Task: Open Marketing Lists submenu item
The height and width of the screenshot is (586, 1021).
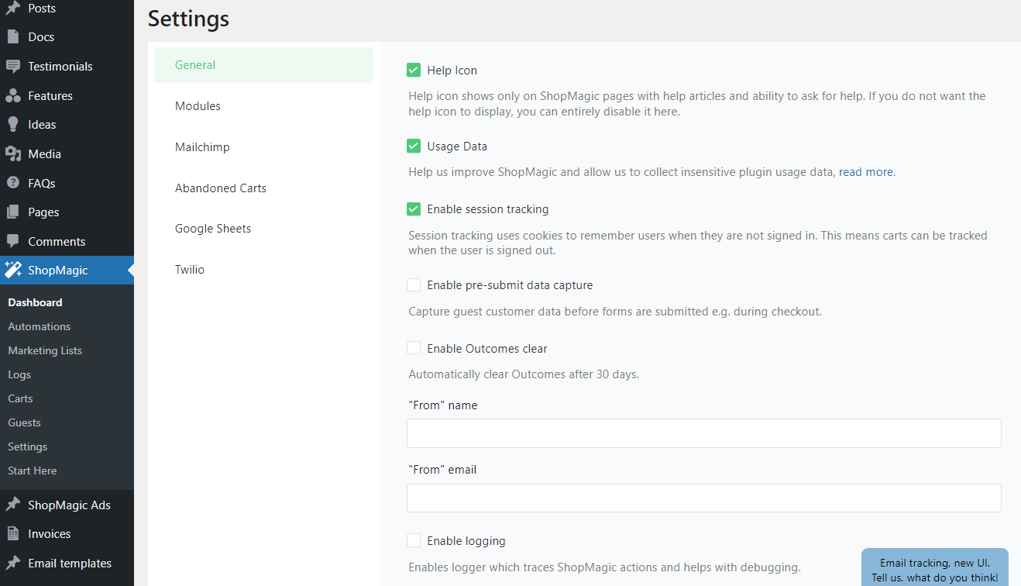Action: pos(45,350)
